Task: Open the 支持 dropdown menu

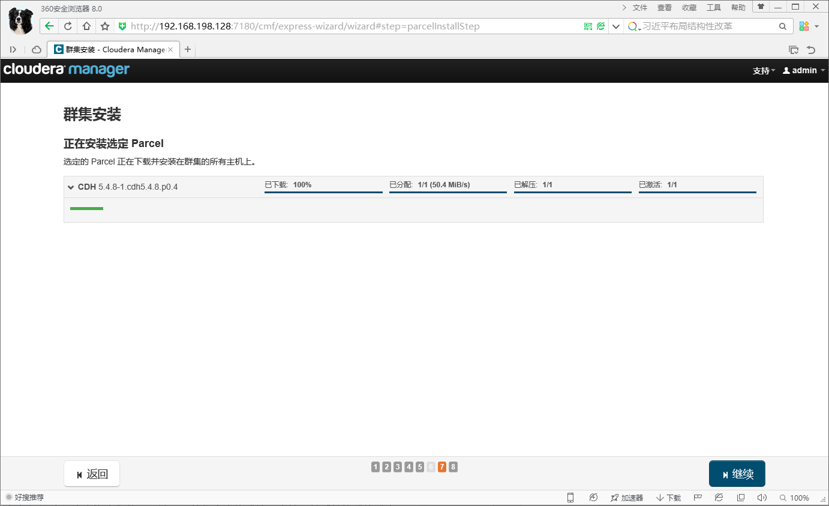Action: click(764, 70)
